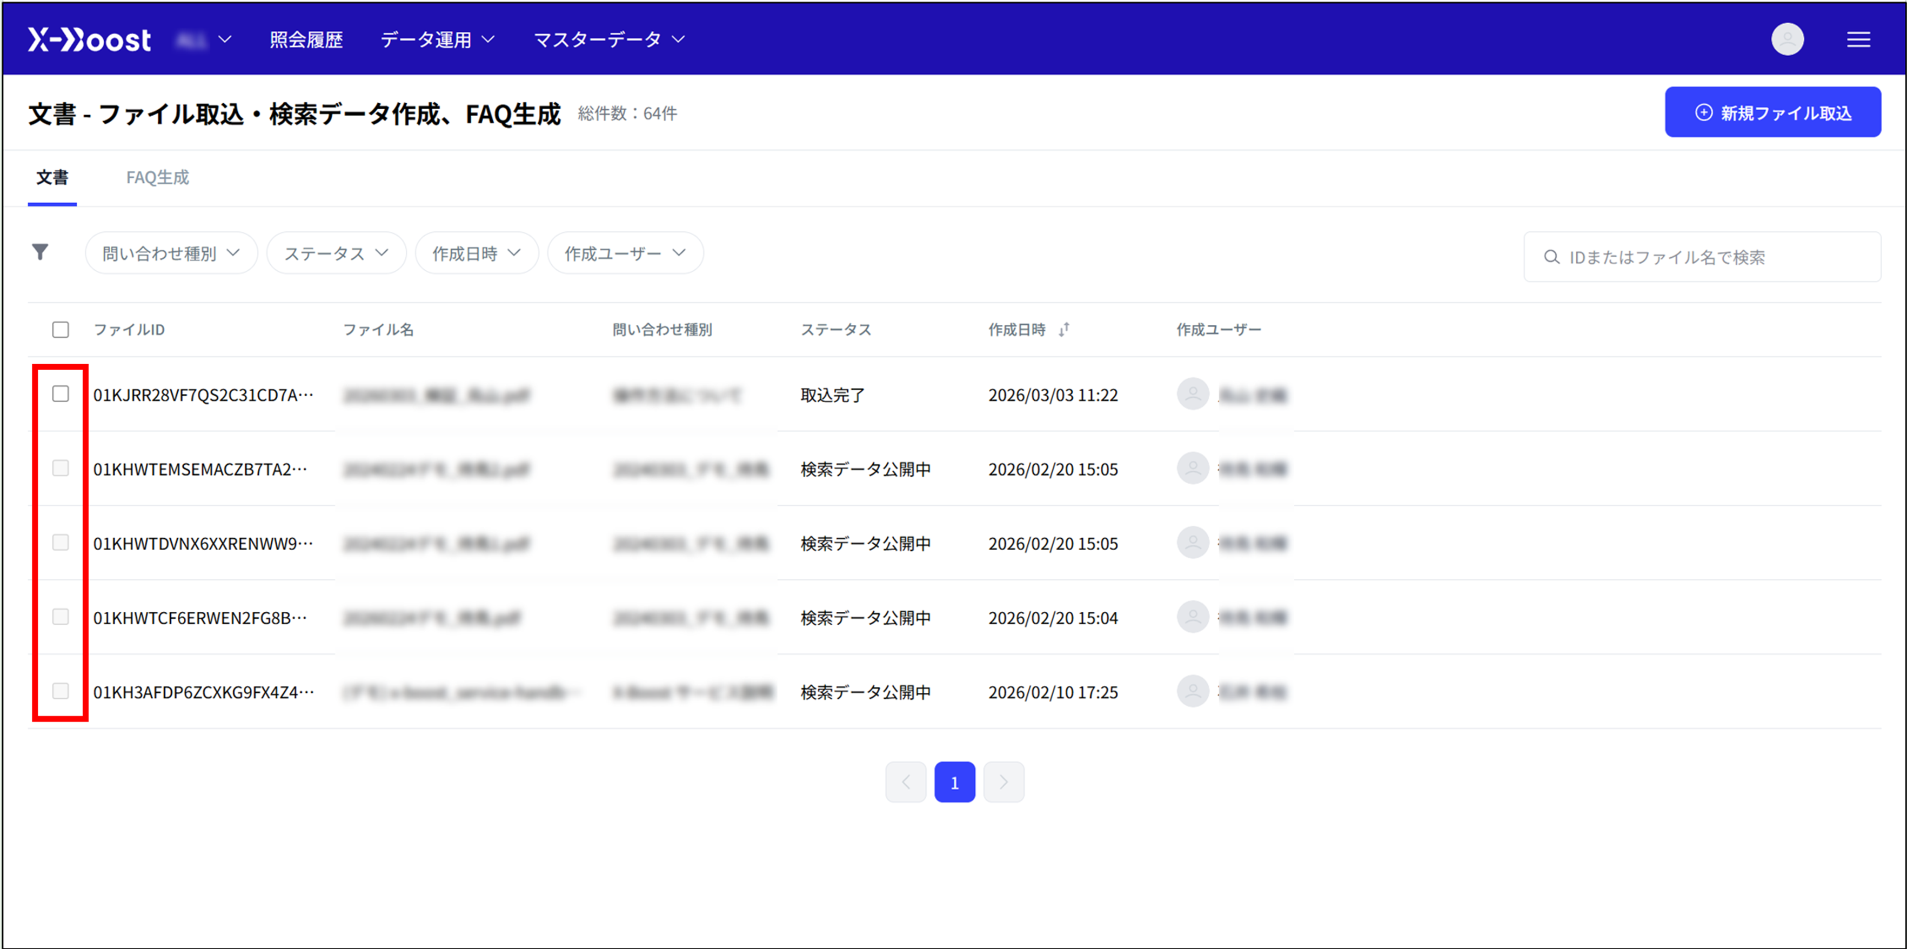Expand the blurred tenant selector dropdown
This screenshot has height=949, width=1907.
point(204,39)
